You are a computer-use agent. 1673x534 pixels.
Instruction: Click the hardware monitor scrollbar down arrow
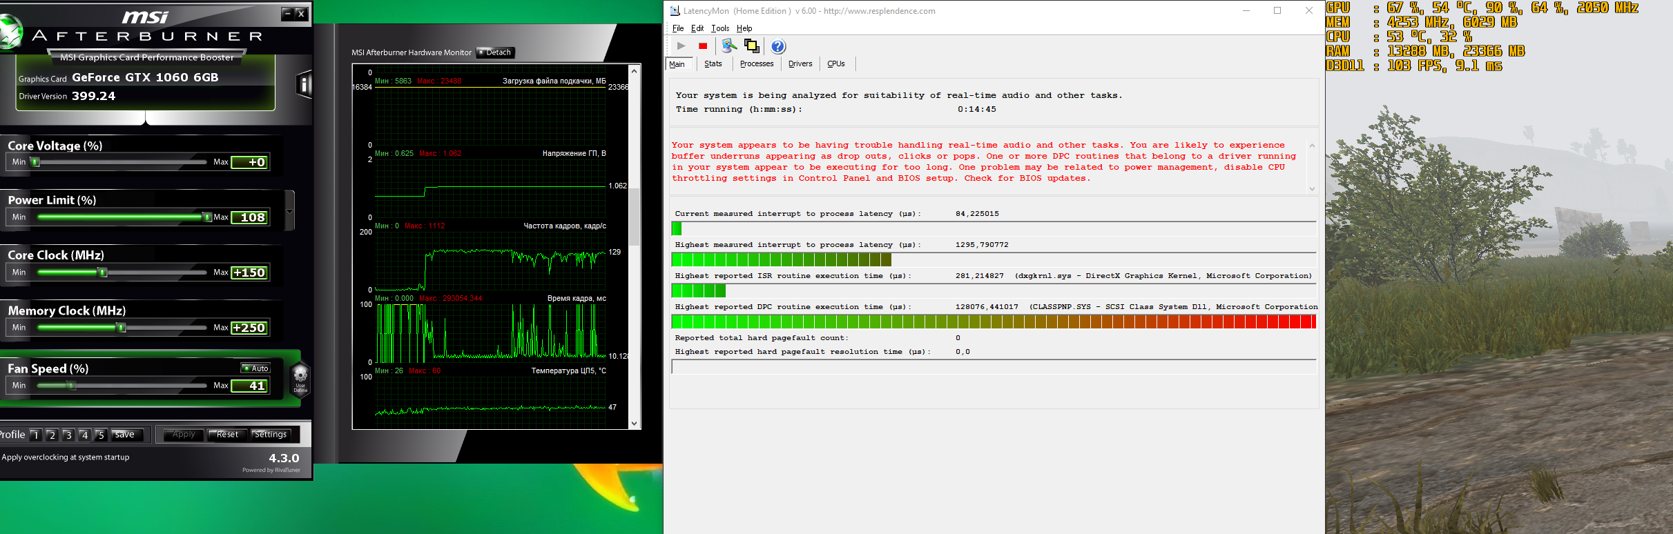tap(635, 424)
